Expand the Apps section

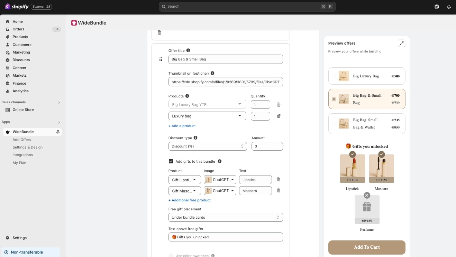pos(59,122)
